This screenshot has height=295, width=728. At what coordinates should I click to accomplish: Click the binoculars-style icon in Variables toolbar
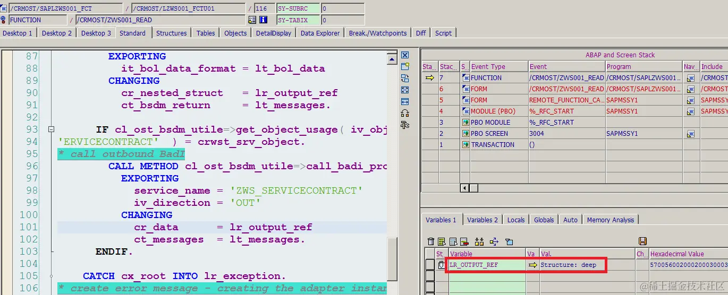click(479, 241)
